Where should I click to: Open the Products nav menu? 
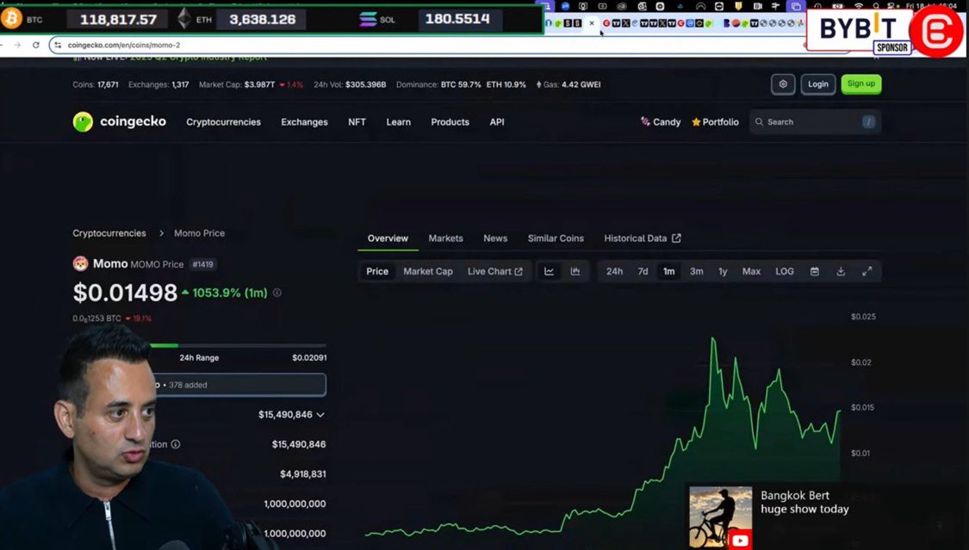click(x=450, y=122)
